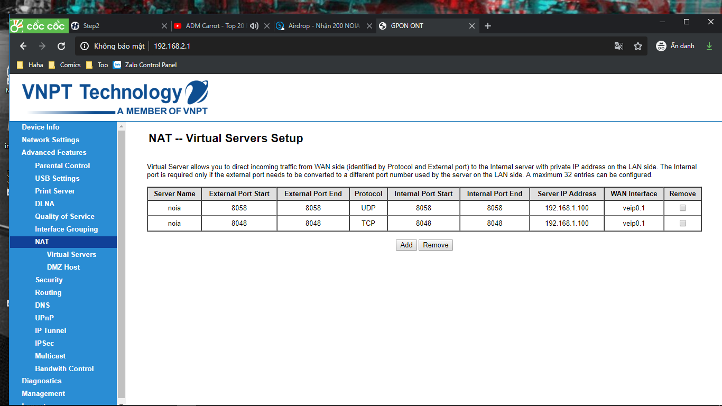
Task: Open the Parental Control page
Action: click(x=62, y=165)
